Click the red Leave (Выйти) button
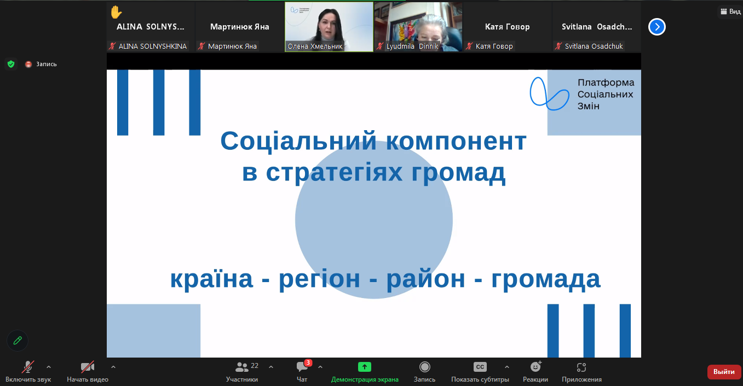 (724, 372)
